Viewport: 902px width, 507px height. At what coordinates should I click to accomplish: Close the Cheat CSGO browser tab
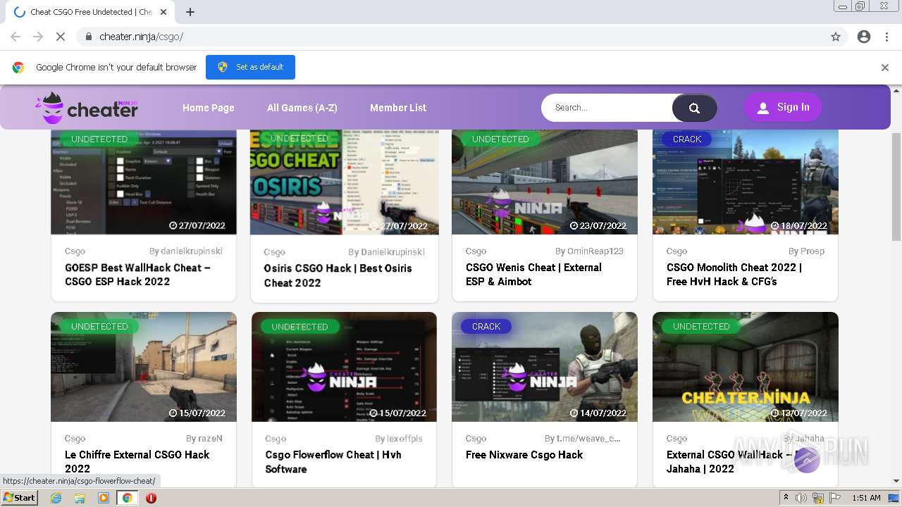click(163, 12)
